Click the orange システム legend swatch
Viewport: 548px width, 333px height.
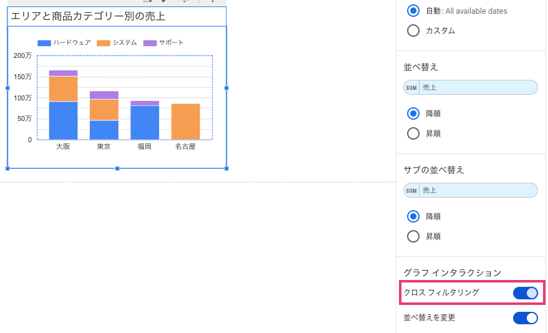tap(103, 43)
